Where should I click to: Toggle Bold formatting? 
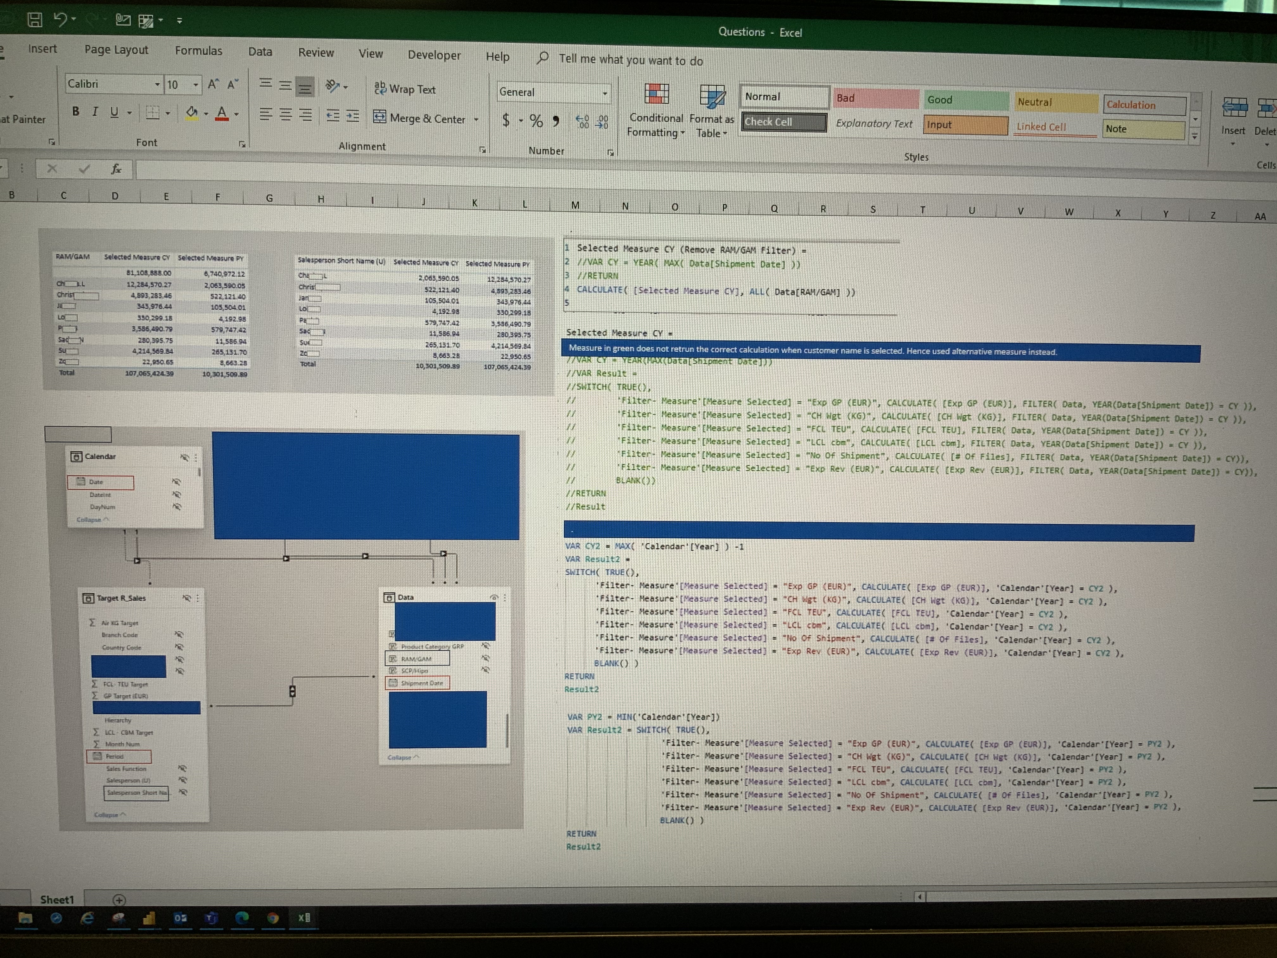(76, 112)
